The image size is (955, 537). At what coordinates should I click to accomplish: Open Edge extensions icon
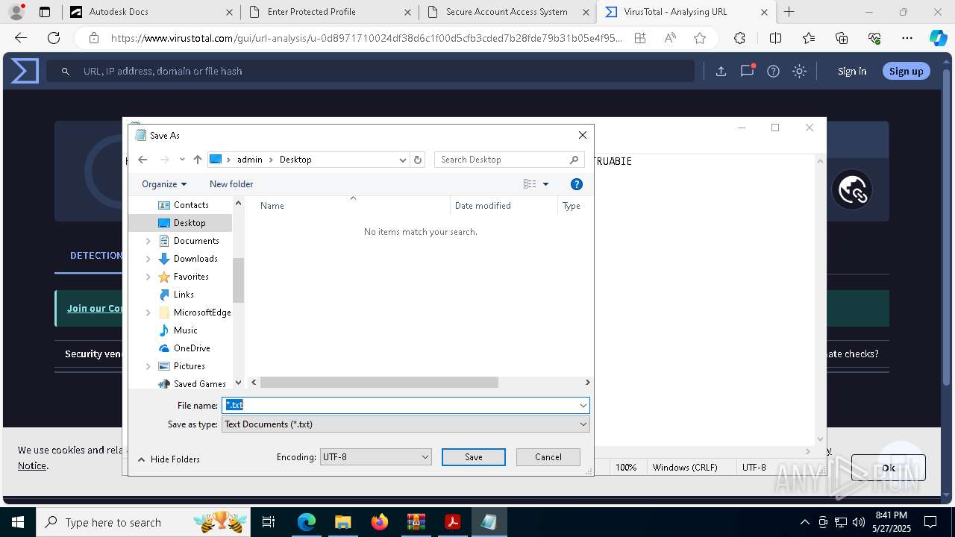coord(739,38)
